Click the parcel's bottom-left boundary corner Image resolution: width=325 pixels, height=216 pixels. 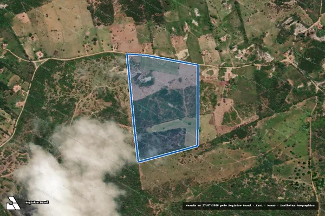[139, 161]
